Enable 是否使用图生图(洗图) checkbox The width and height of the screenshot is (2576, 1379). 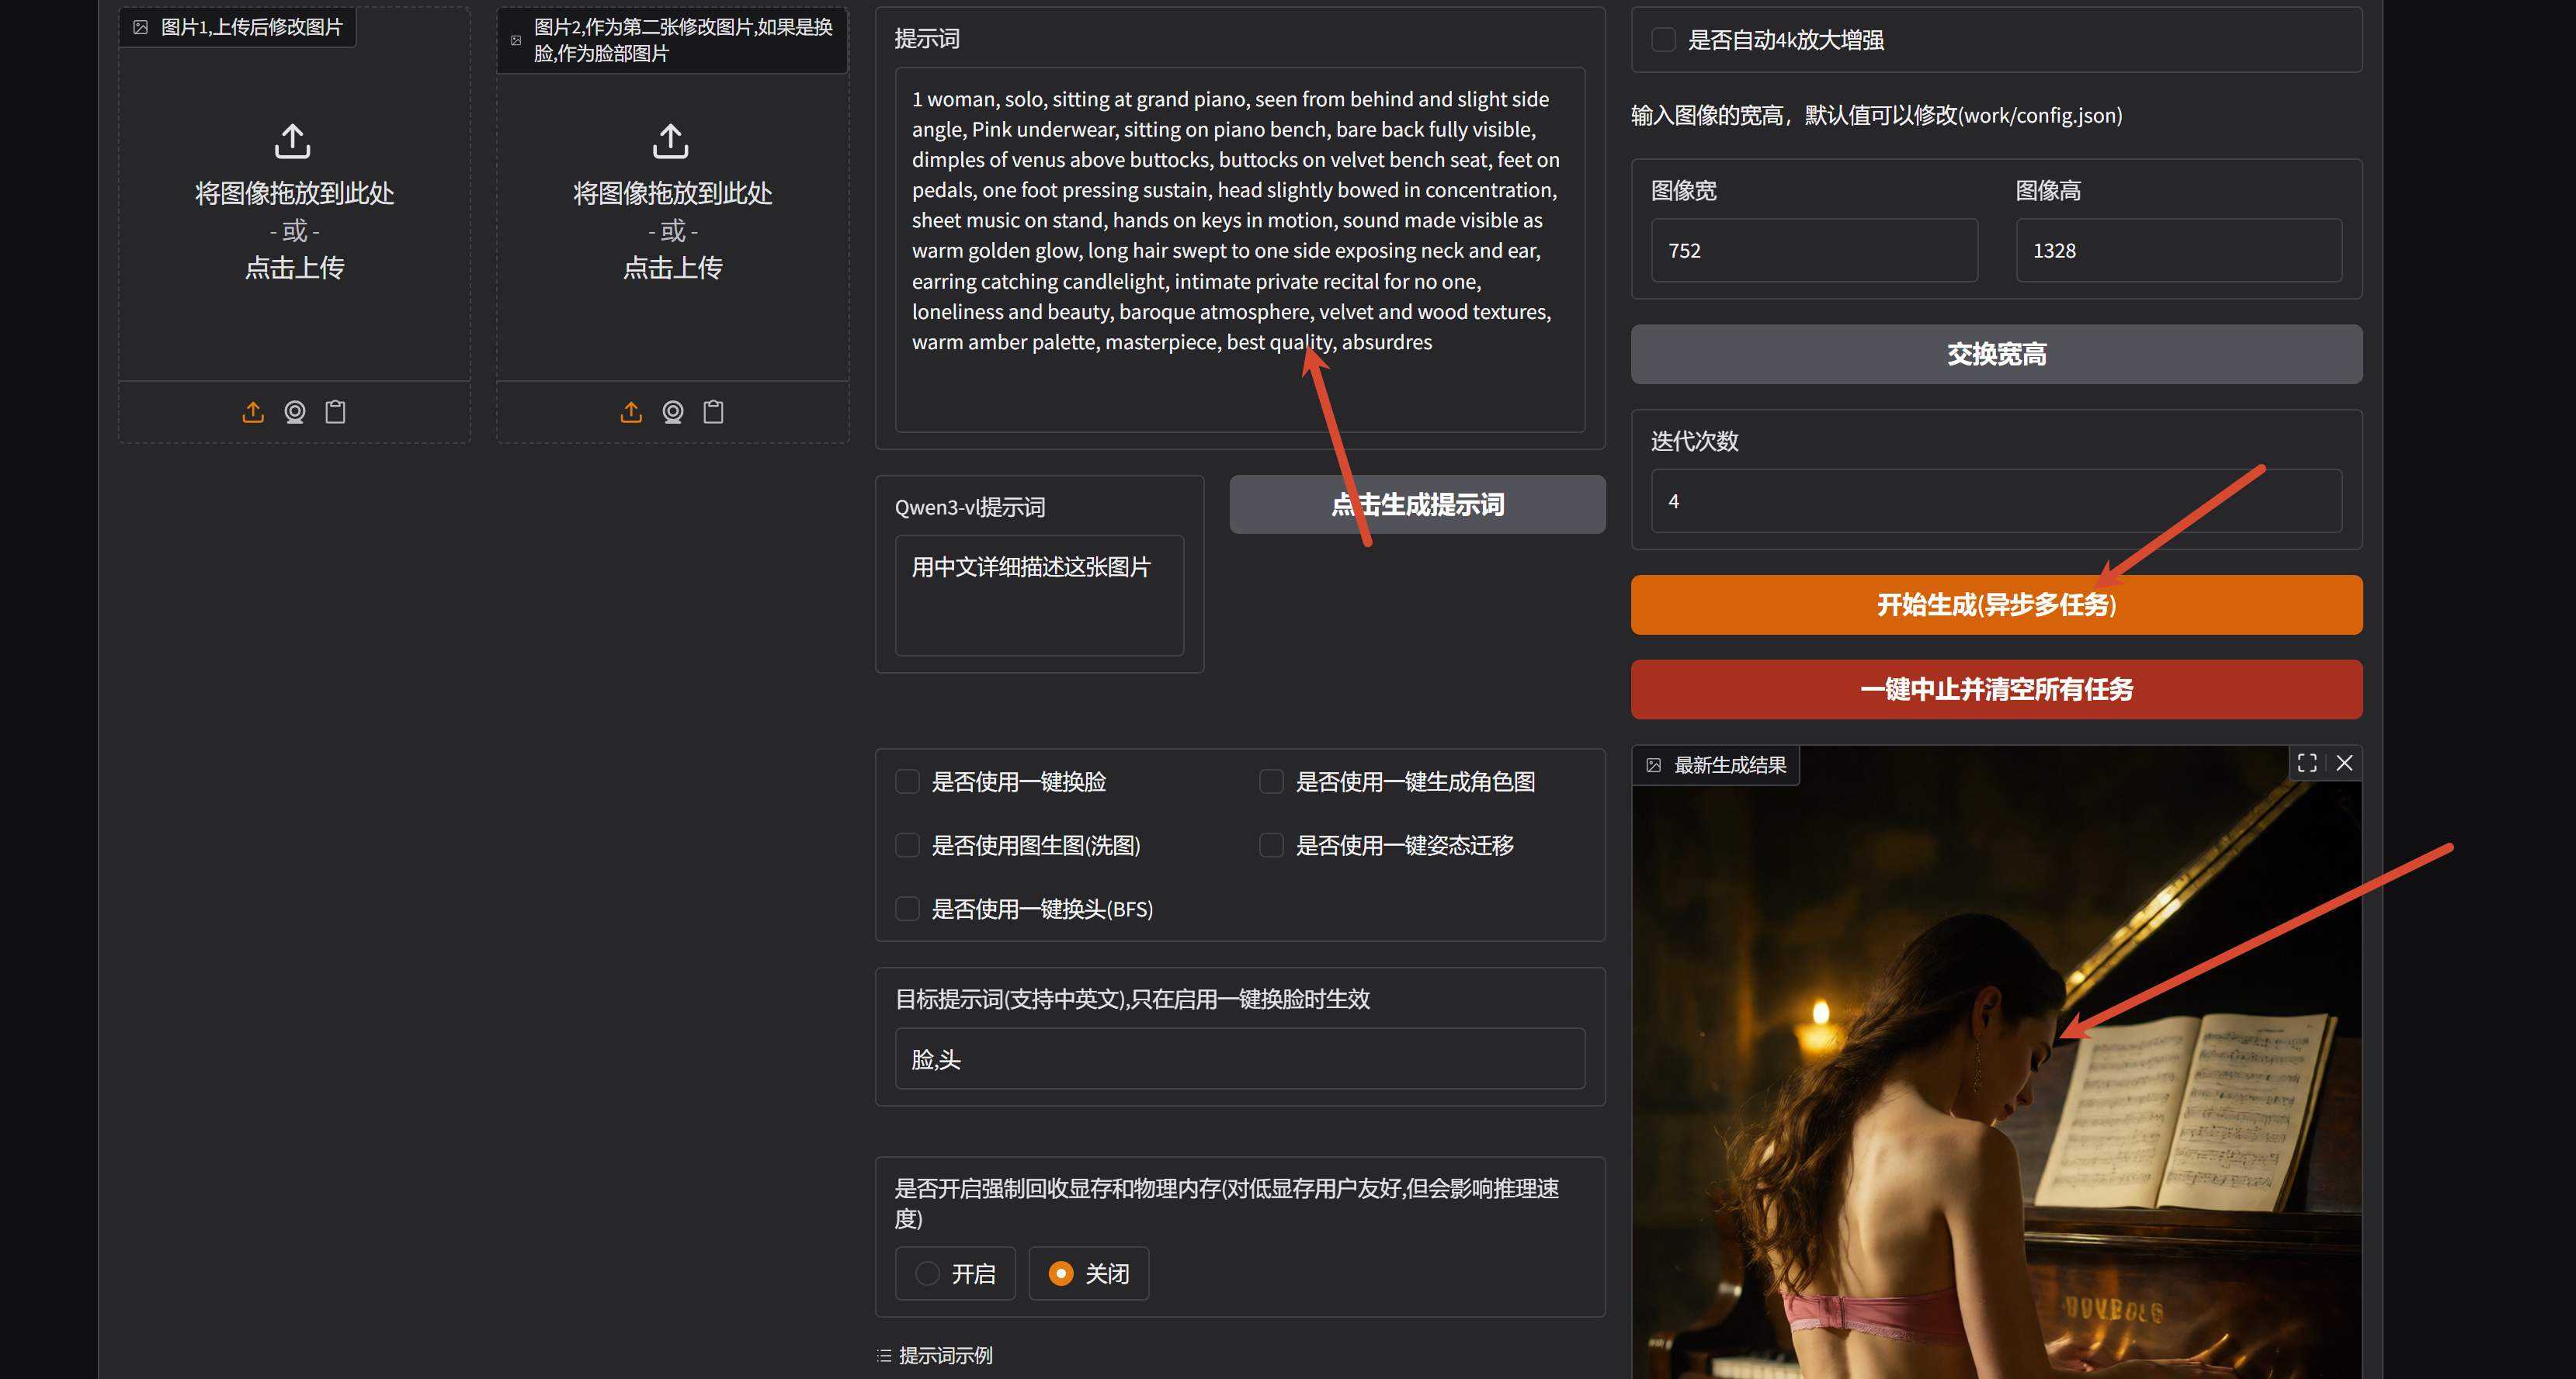click(907, 845)
